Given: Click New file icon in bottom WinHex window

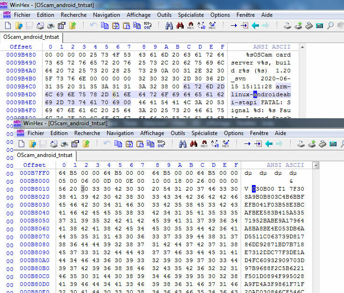Looking at the screenshot, I should click(21, 144).
